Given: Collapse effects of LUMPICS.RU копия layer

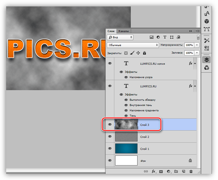Looking at the screenshot, I should coord(195,63).
